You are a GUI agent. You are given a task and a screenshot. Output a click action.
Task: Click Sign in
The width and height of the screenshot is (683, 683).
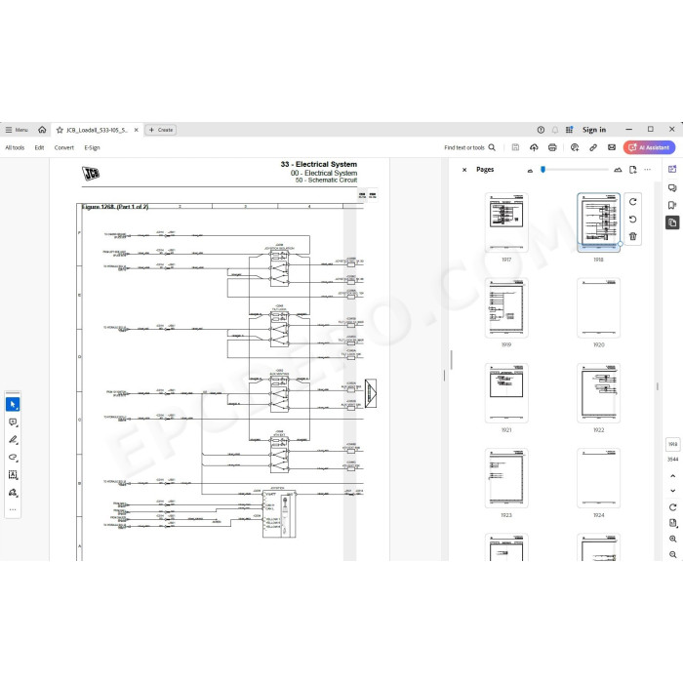(594, 130)
